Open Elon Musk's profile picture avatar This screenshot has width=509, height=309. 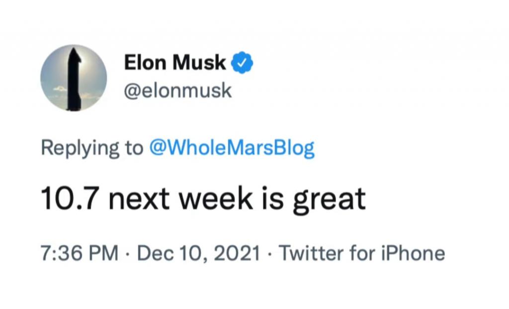click(x=74, y=78)
